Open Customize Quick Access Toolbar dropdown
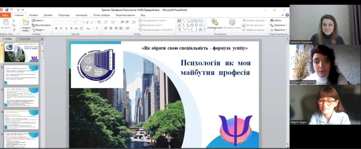The height and width of the screenshot is (149, 361). click(23, 10)
